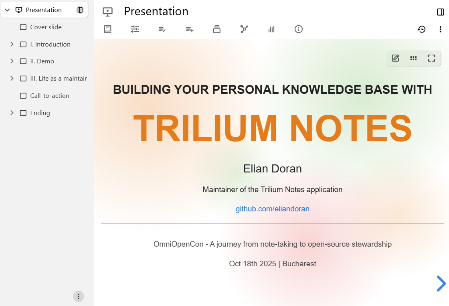
Task: Collapse the Presentation tree node
Action: point(7,10)
